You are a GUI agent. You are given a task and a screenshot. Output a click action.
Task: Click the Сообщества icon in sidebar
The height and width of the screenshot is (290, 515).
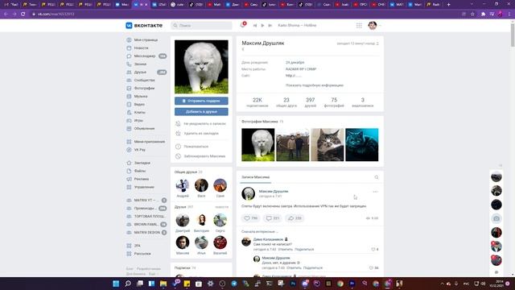click(129, 81)
